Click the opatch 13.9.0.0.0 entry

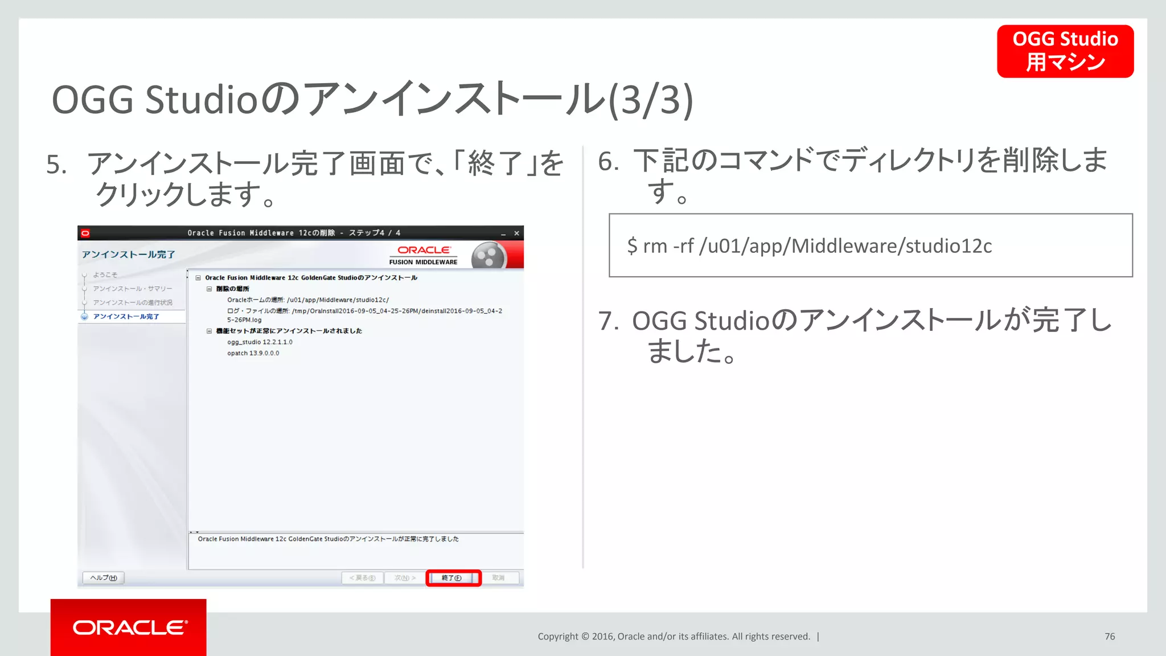pos(253,353)
